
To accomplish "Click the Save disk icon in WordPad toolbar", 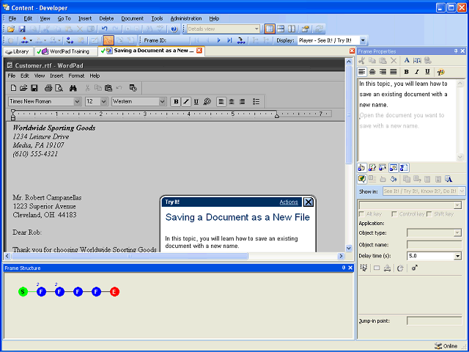I will [x=34, y=88].
